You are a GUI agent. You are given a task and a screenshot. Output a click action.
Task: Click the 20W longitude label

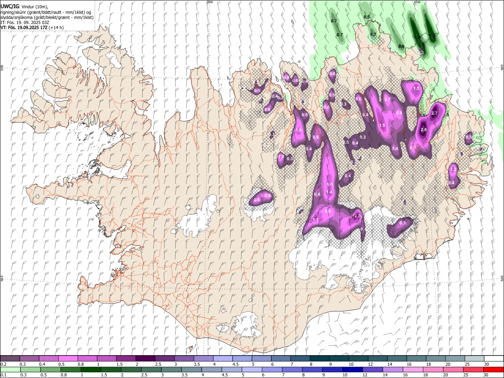(209, 2)
